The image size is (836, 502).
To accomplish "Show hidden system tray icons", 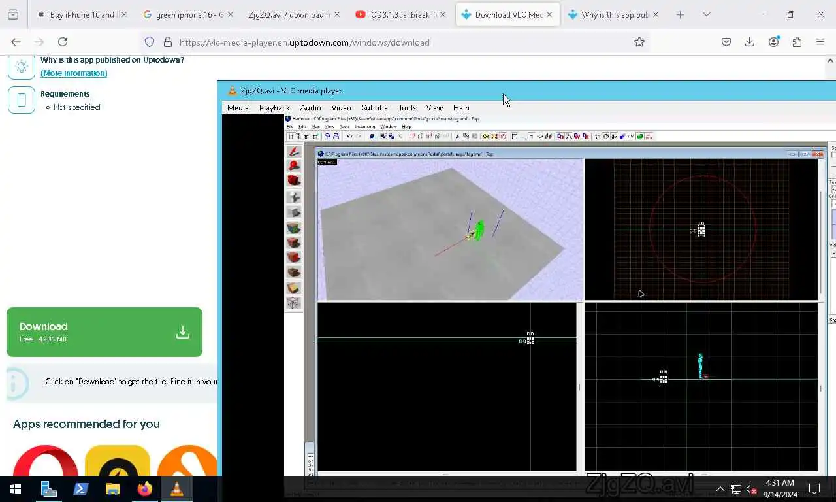I will pos(720,489).
